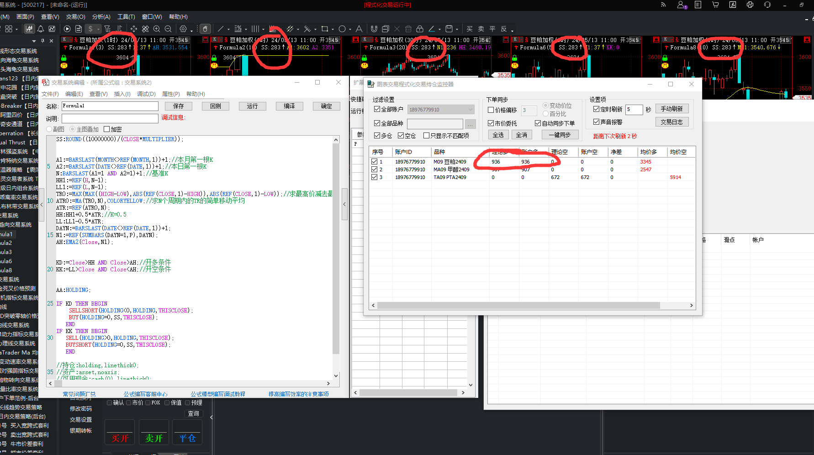Toggle the magnet snap tool
The height and width of the screenshot is (455, 814).
374,29
